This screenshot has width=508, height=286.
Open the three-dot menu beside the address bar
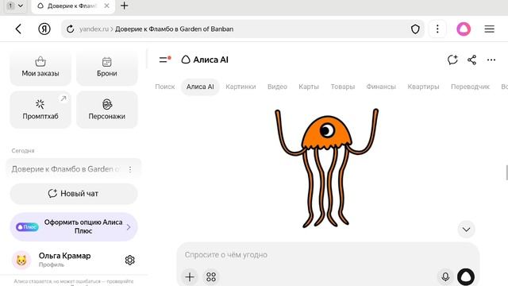pyautogui.click(x=437, y=29)
